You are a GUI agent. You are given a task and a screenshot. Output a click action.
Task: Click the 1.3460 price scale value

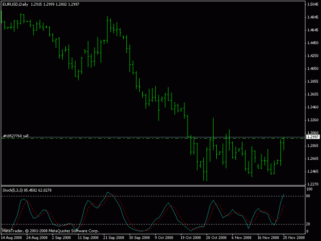(313, 107)
